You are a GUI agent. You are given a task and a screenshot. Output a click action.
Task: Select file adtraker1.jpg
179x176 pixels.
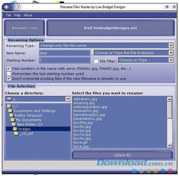[85, 99]
